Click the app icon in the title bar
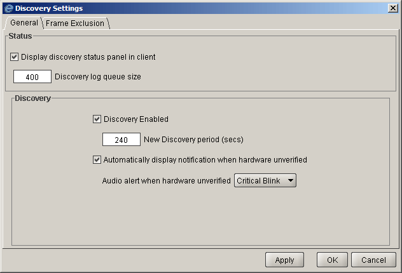This screenshot has width=402, height=273. 8,8
